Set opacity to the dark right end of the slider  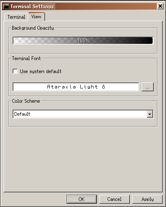(151, 41)
